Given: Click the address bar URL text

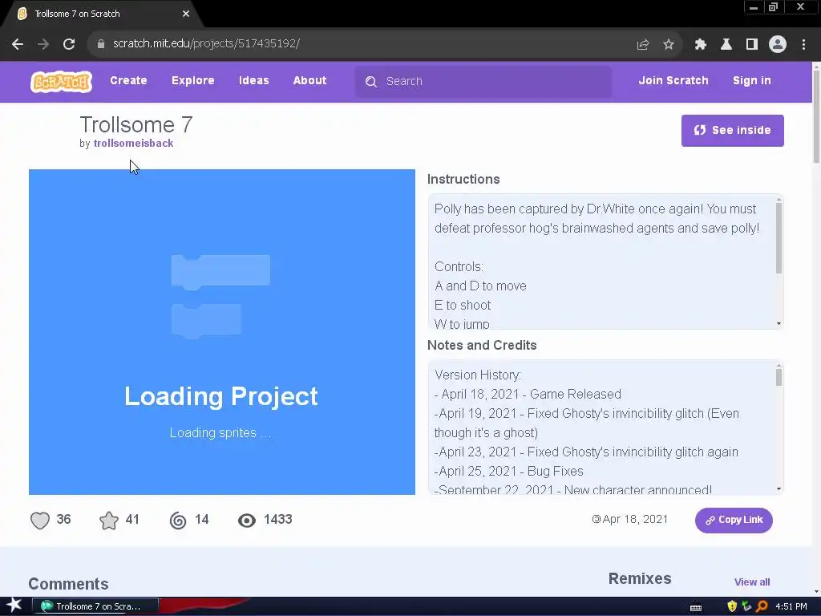Looking at the screenshot, I should pyautogui.click(x=206, y=43).
